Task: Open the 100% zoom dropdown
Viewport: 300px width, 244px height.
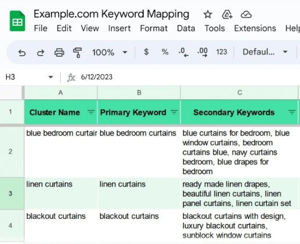Action: coord(110,52)
